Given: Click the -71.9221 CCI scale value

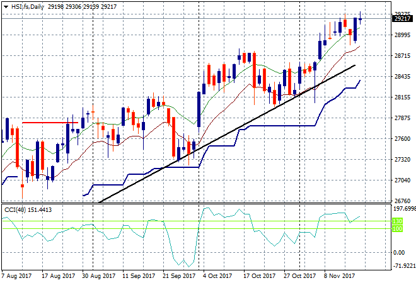Looking at the screenshot, I should click(404, 266).
